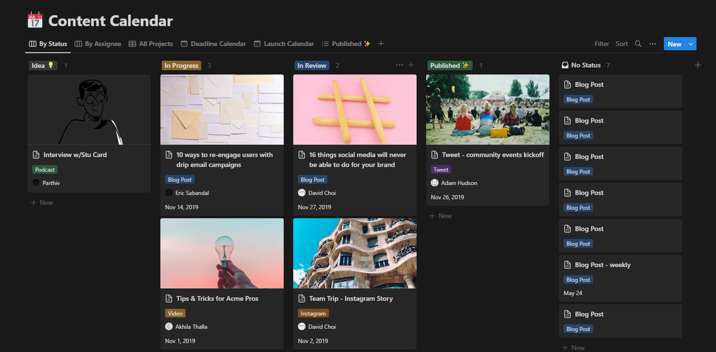Click the page icon on Interview w/Stu Card

(36, 155)
